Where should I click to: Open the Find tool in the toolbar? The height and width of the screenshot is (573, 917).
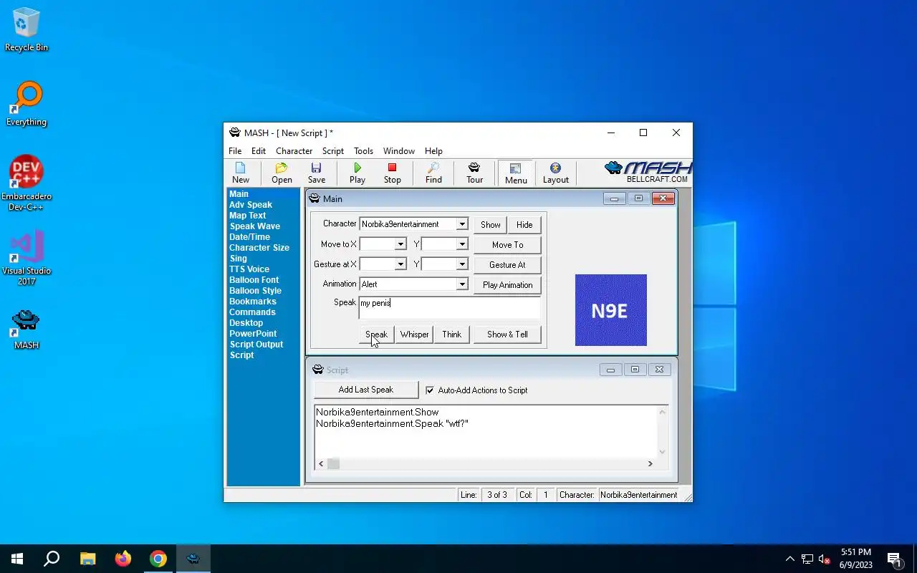(433, 173)
